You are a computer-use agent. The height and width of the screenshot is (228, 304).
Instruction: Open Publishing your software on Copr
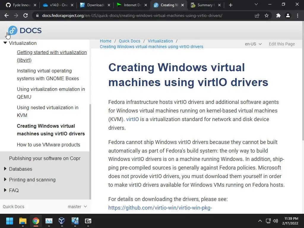coord(45,158)
